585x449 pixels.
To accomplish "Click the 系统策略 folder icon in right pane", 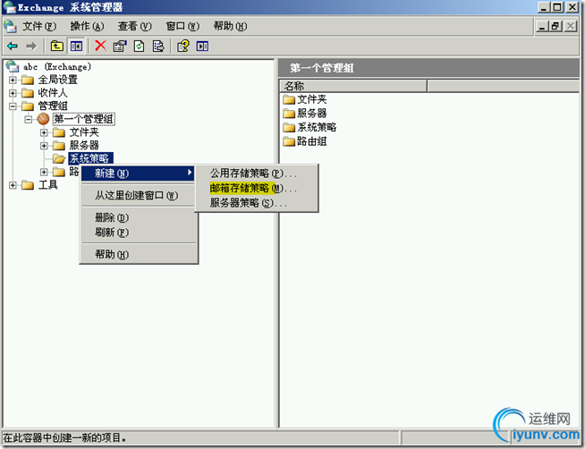I will (289, 128).
